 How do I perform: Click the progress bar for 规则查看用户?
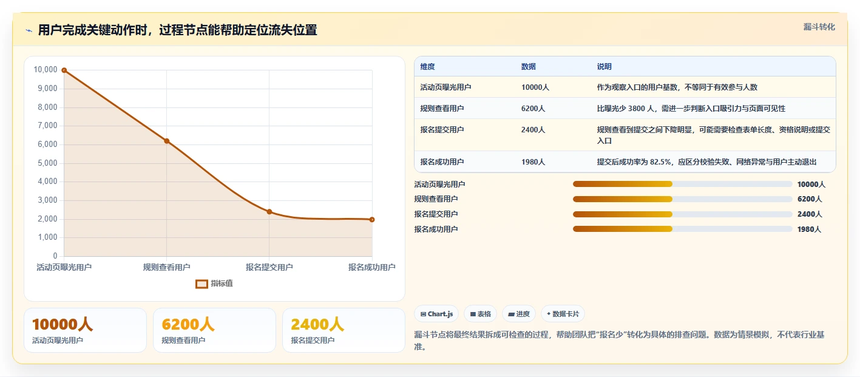682,199
